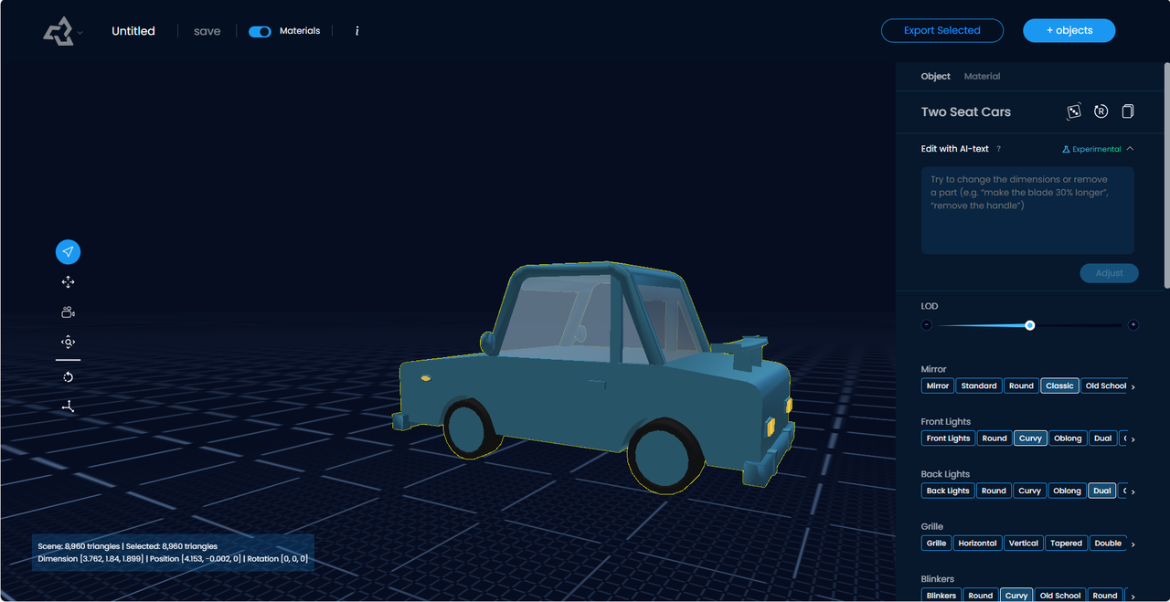Click the app logo in top-left corner
The image size is (1170, 602).
click(58, 31)
